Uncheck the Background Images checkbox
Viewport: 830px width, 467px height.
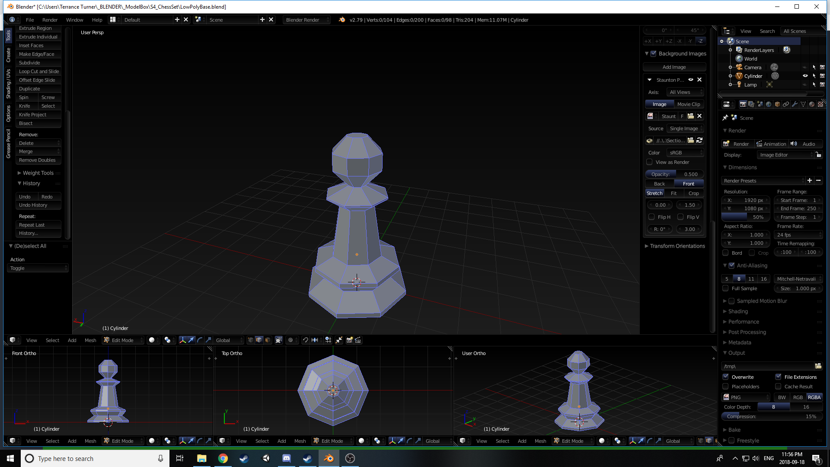pyautogui.click(x=654, y=54)
